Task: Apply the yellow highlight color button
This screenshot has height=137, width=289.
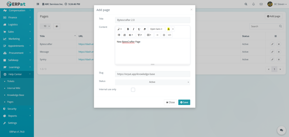Action: point(168,29)
